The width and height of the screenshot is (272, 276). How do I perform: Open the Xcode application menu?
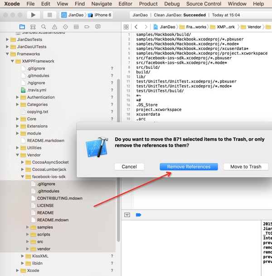12,4
